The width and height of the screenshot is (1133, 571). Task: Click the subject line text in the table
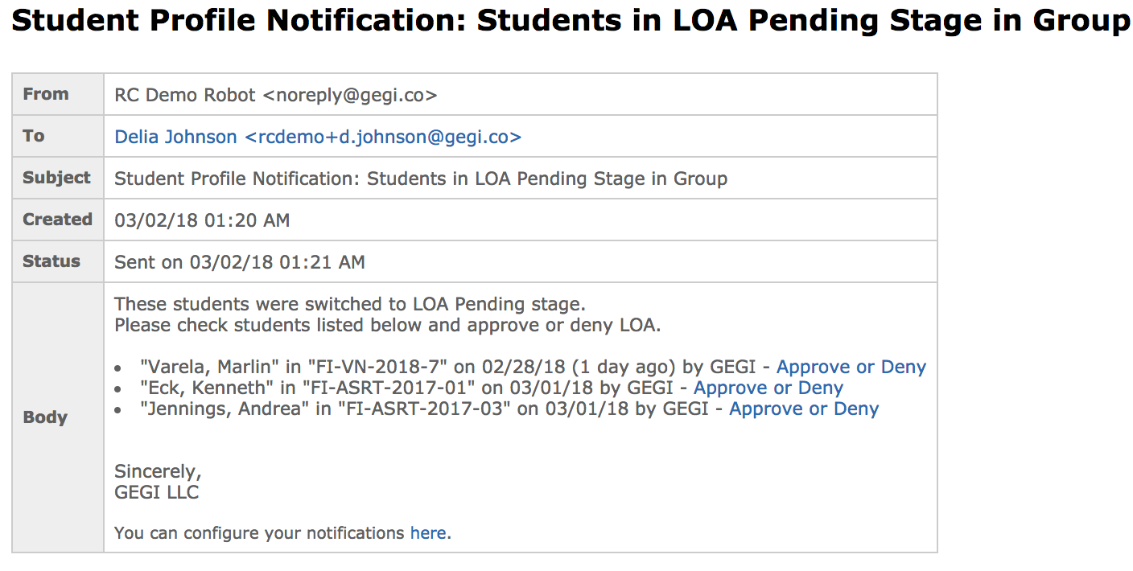[420, 179]
